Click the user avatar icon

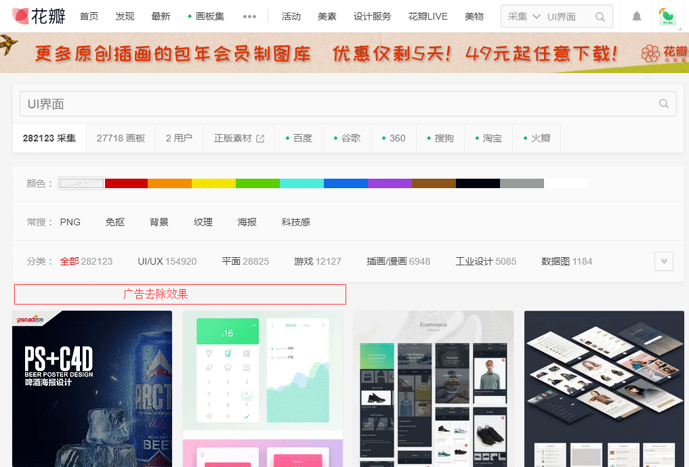(668, 16)
